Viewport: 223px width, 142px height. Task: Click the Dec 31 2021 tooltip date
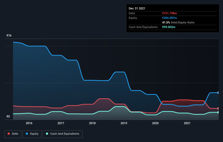click(x=137, y=8)
